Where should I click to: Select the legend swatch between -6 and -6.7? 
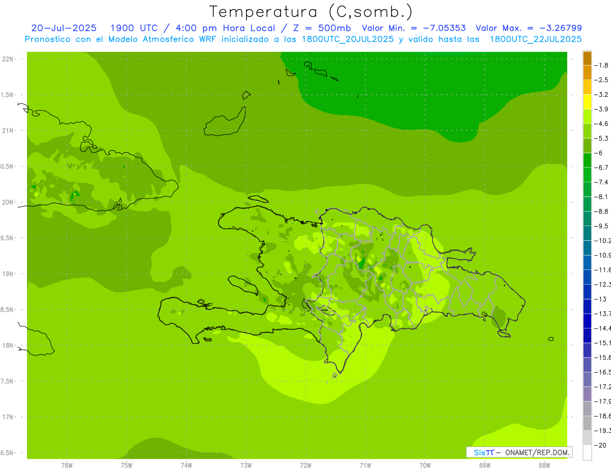click(x=587, y=160)
